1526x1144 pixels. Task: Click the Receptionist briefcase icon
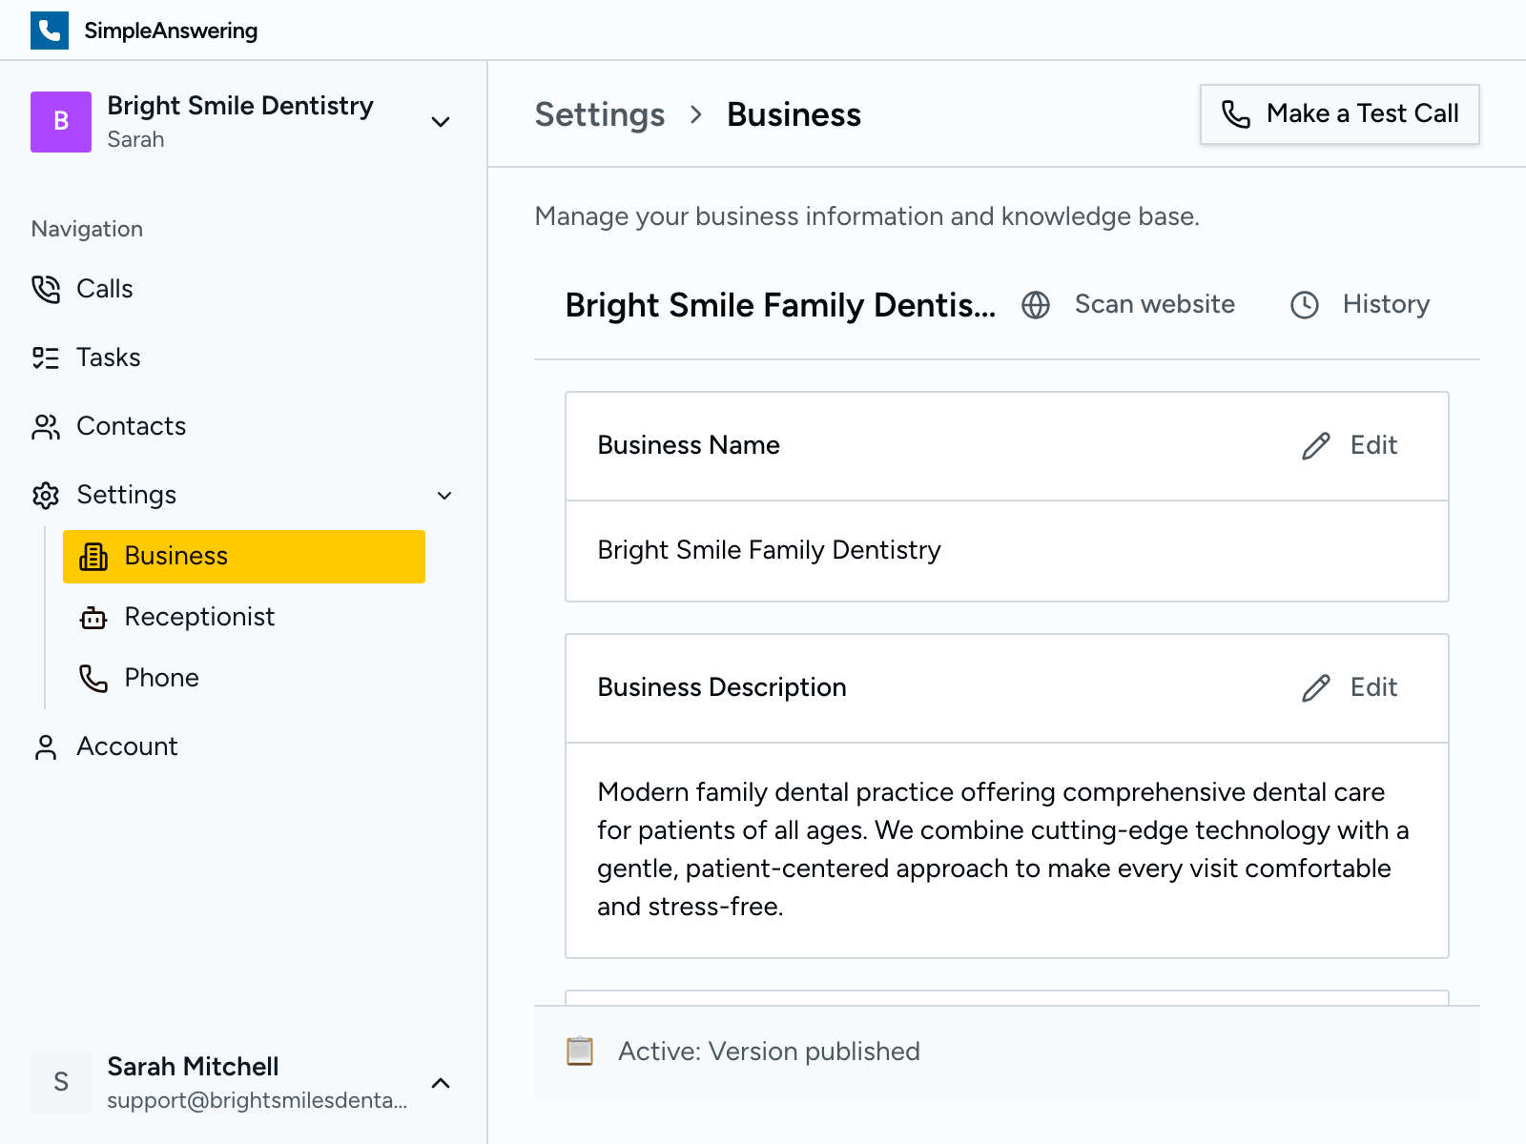(93, 617)
